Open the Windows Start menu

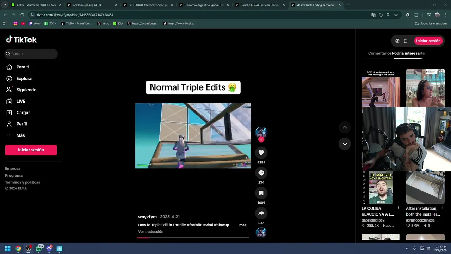coord(7,248)
